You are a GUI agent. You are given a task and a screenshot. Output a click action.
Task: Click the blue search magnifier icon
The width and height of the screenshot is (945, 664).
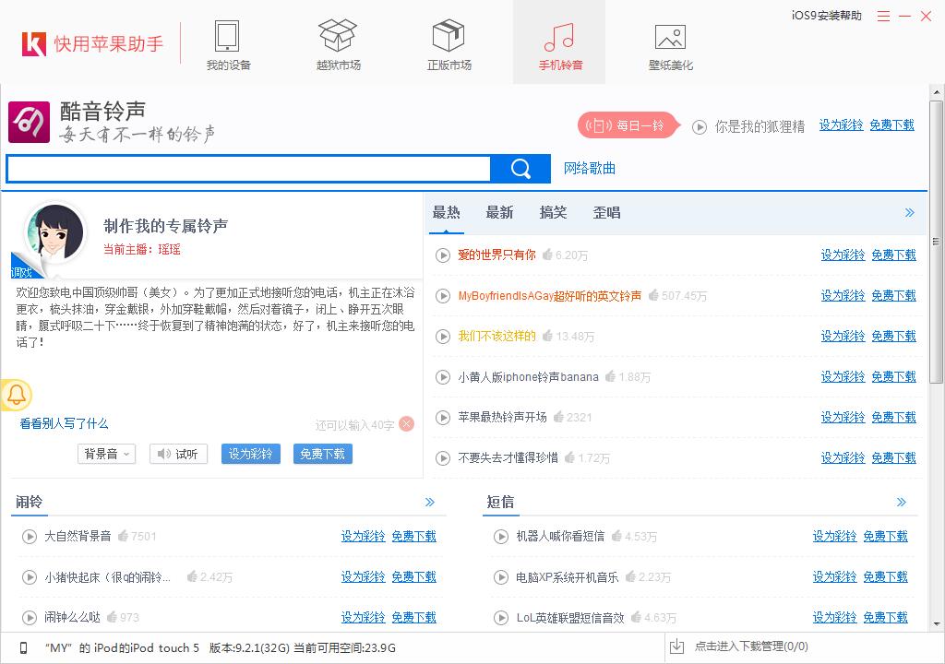click(519, 169)
